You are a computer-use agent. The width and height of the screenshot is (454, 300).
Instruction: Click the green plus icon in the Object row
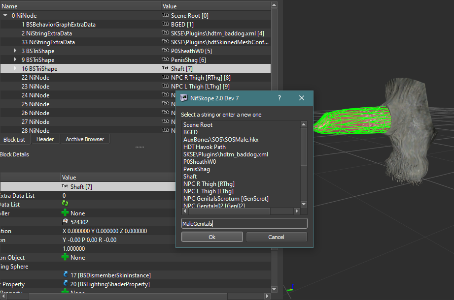click(x=65, y=257)
